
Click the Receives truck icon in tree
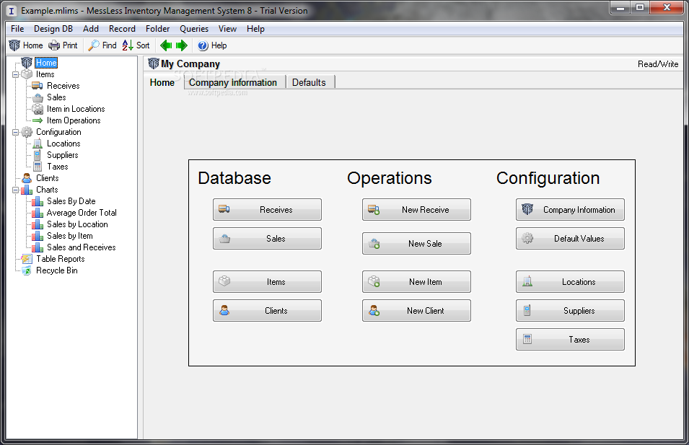[x=38, y=86]
